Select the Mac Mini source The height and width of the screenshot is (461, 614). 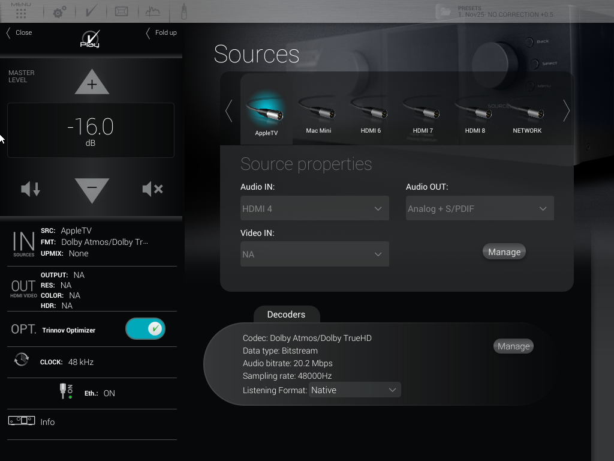[x=318, y=114]
